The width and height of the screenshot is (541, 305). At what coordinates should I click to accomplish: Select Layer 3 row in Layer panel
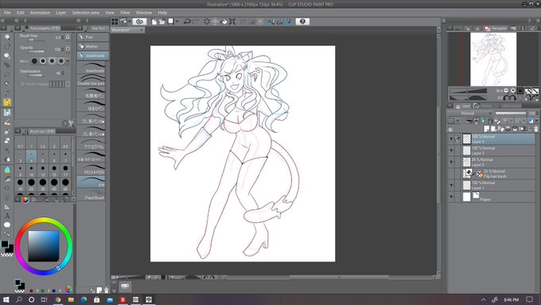499,151
